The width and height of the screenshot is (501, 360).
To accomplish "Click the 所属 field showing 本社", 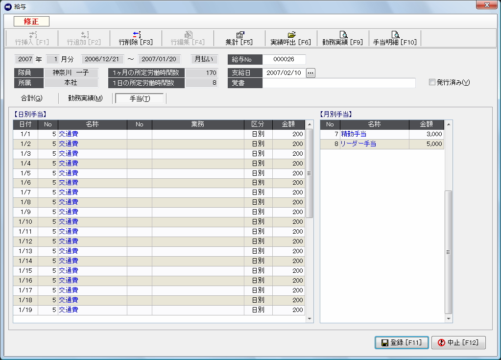I will (x=71, y=83).
